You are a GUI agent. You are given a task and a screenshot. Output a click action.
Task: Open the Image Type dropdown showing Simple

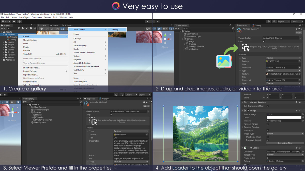click(x=285, y=134)
